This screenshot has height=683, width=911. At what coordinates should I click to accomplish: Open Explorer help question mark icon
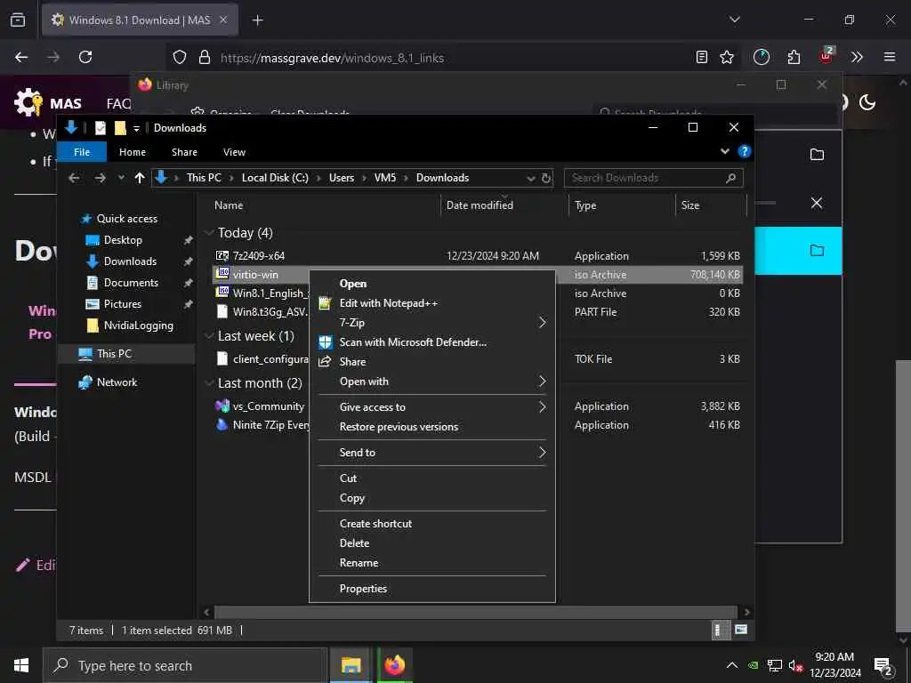click(745, 151)
